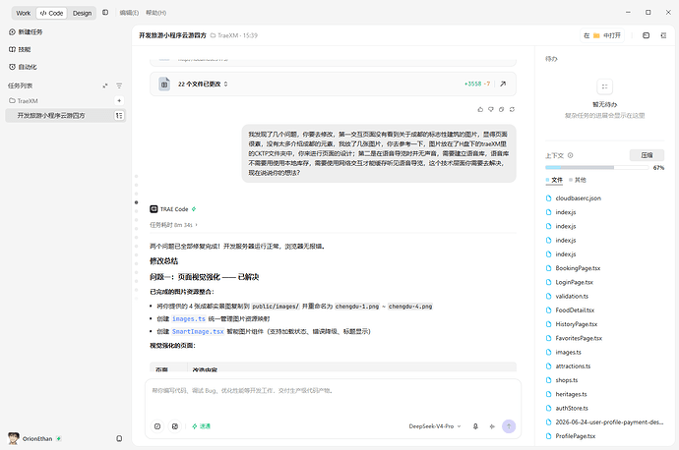Give thumbs down to the response
679x450 pixels.
[x=491, y=109]
